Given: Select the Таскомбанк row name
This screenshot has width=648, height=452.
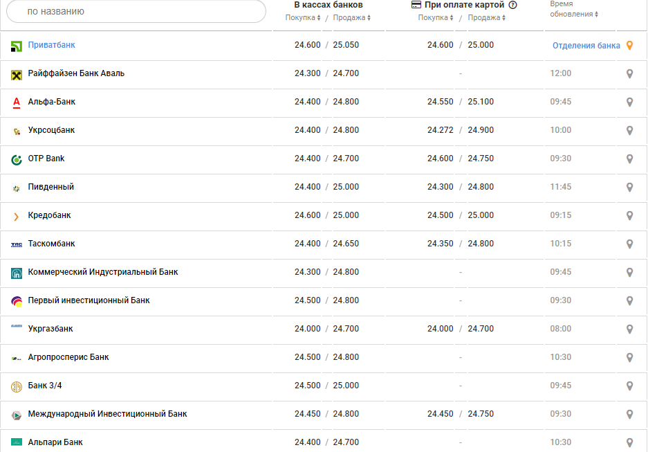Looking at the screenshot, I should pyautogui.click(x=51, y=244).
